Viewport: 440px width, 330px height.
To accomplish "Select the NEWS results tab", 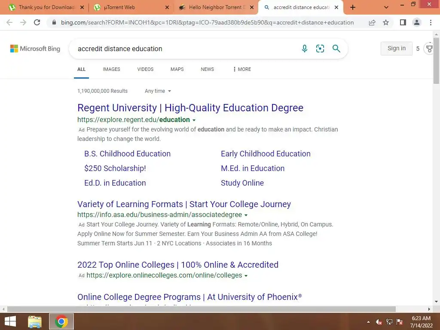I will click(x=208, y=69).
